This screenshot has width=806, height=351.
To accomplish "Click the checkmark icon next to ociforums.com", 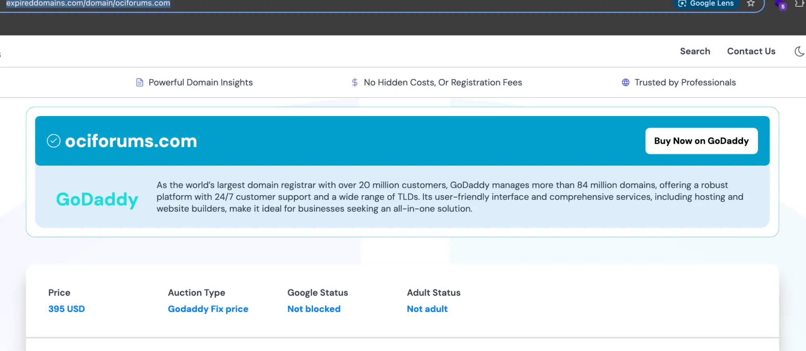I will coord(54,141).
